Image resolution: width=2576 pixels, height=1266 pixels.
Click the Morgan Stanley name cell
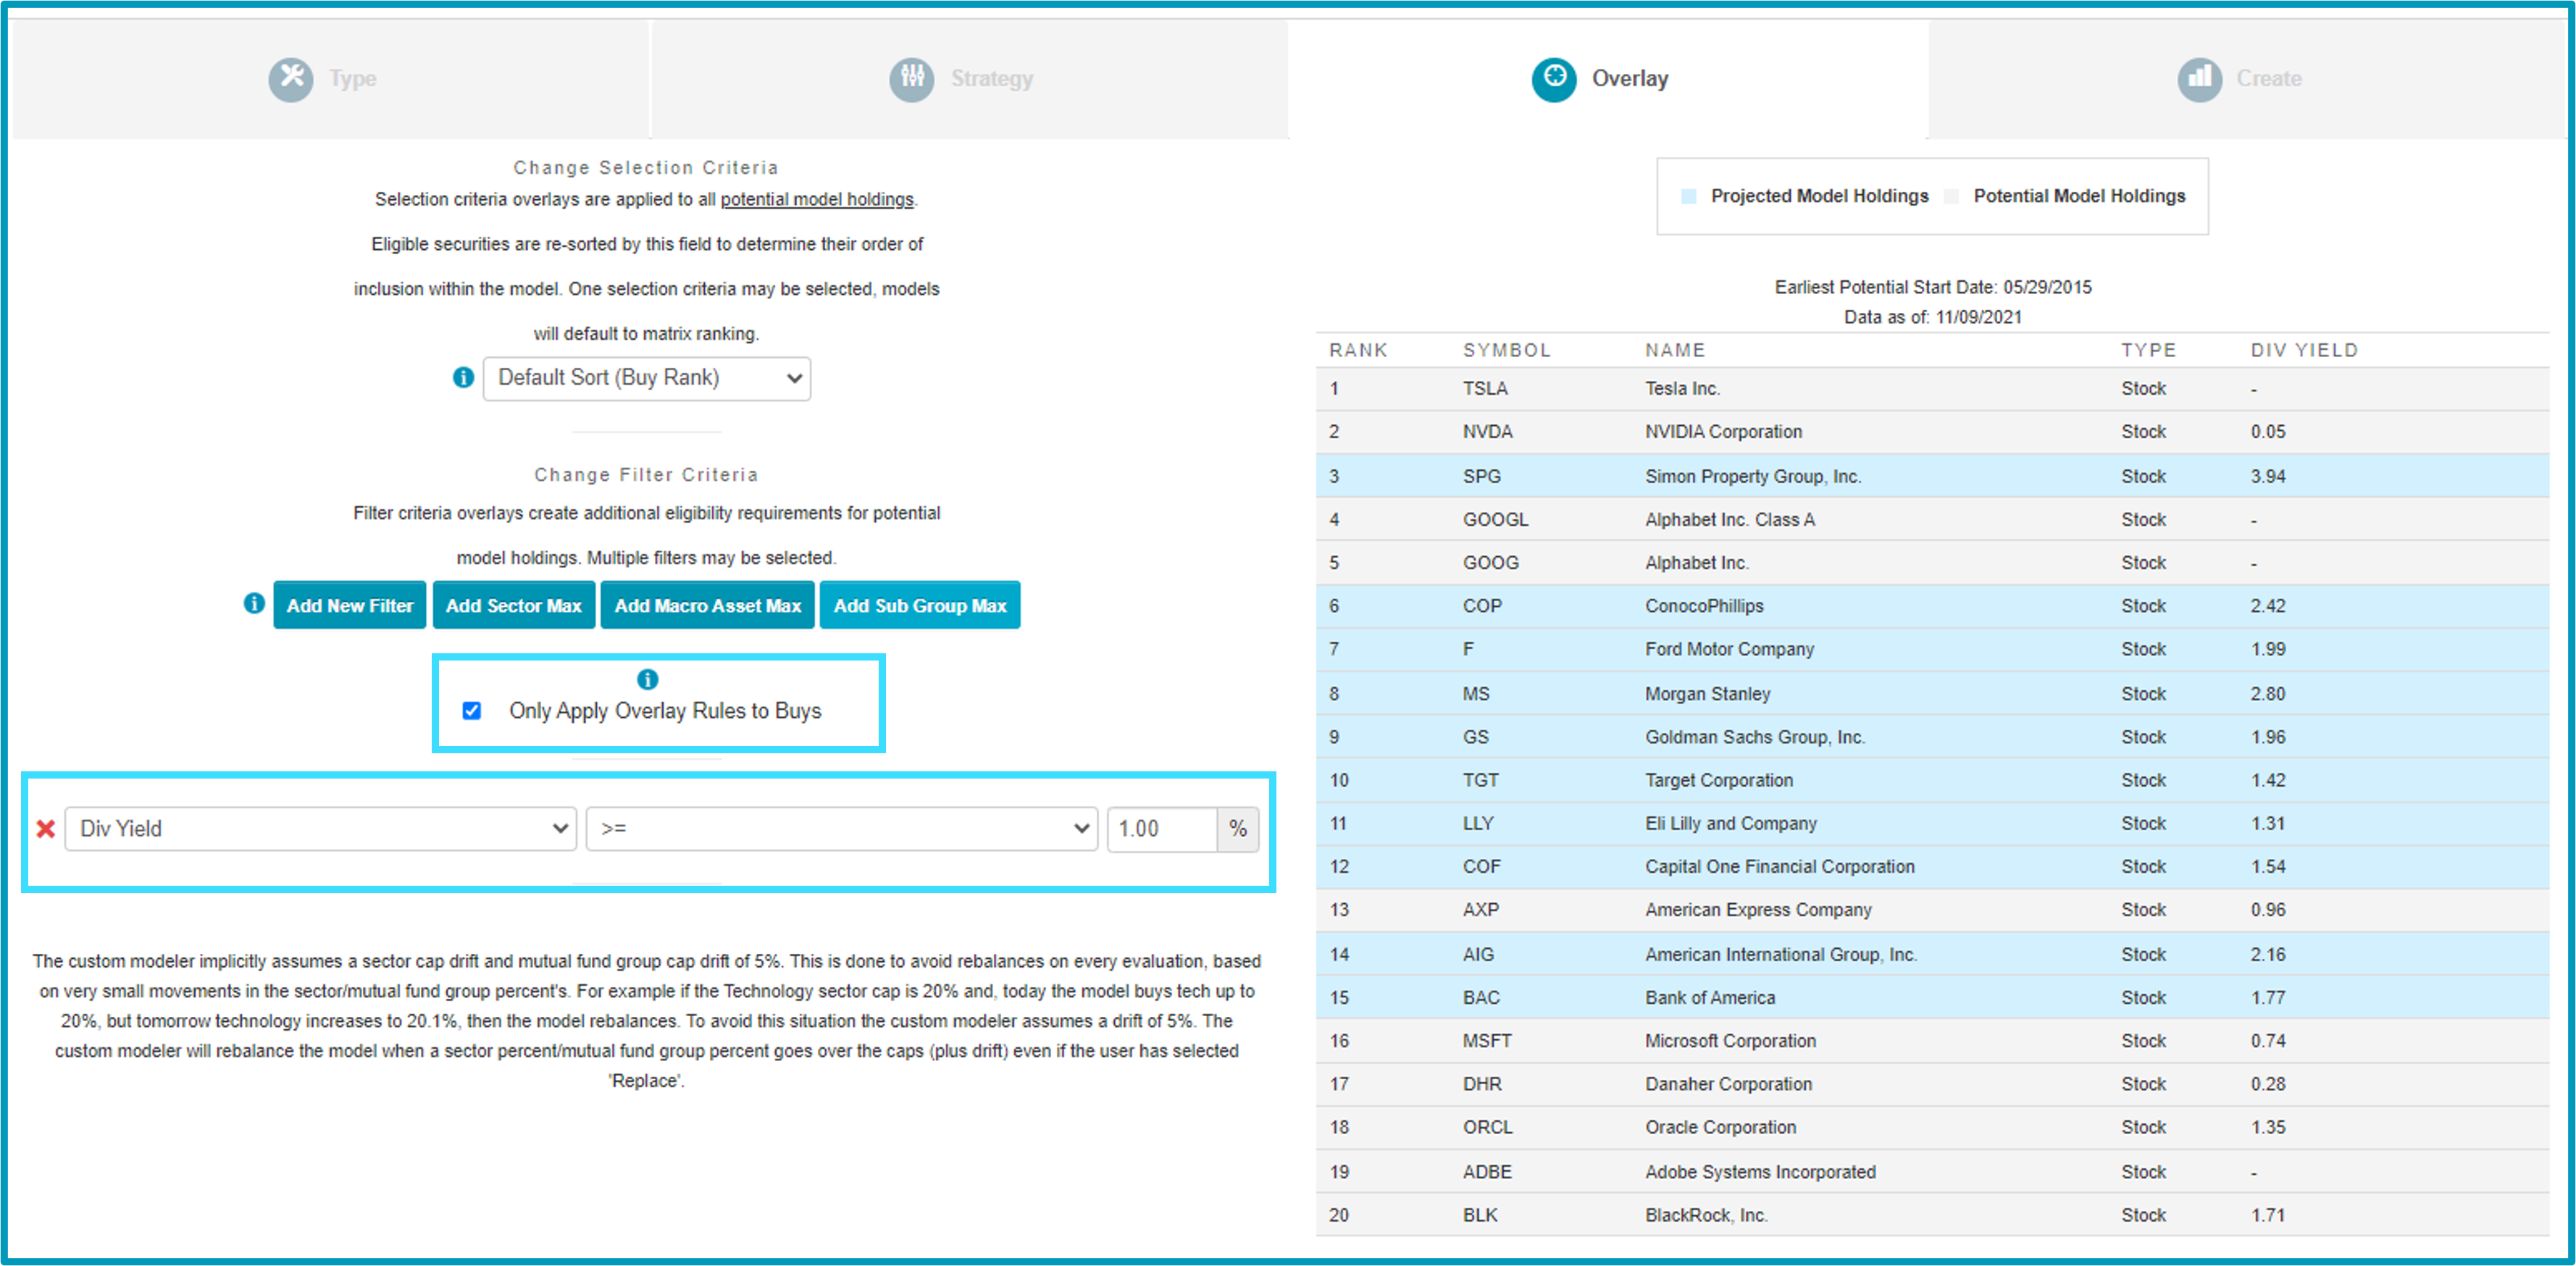(x=1708, y=693)
